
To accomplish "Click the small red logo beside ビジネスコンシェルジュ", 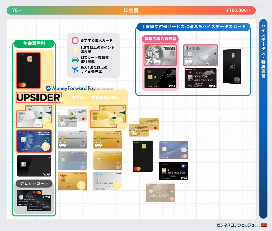I will [x=264, y=225].
